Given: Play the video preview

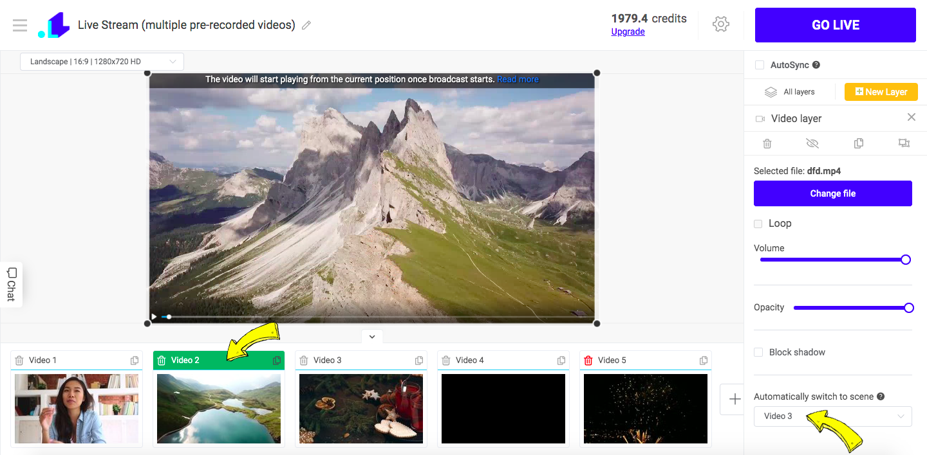Looking at the screenshot, I should 154,316.
